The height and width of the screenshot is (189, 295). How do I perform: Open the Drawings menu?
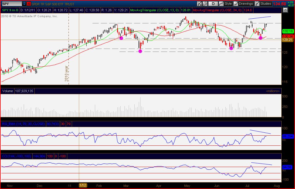pyautogui.click(x=243, y=4)
